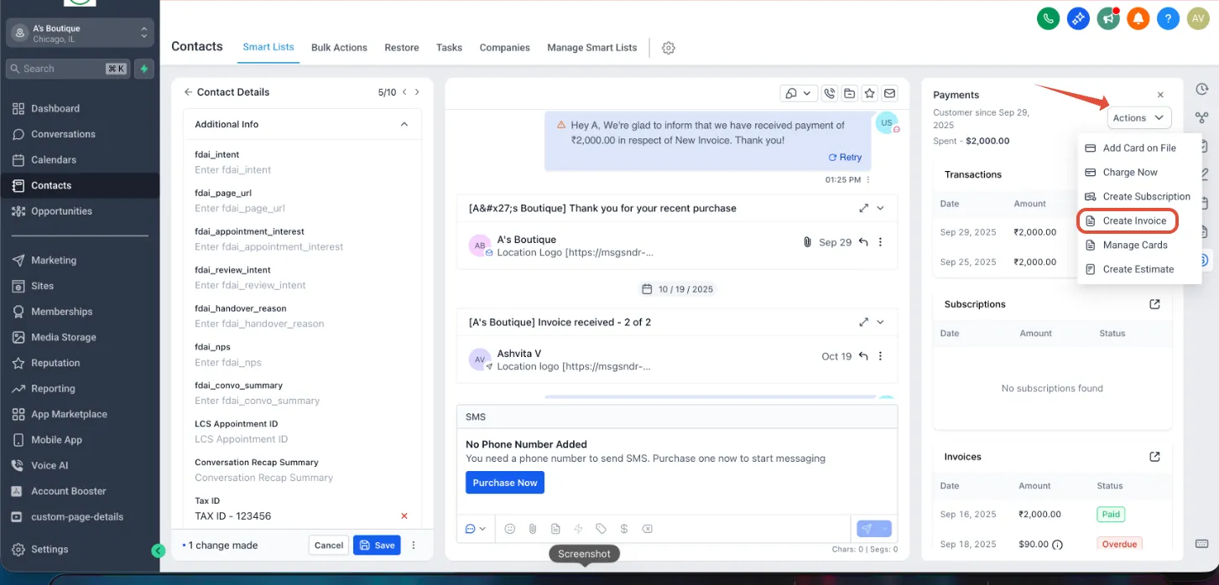
Task: Click the star icon in conversation header
Action: 870,93
